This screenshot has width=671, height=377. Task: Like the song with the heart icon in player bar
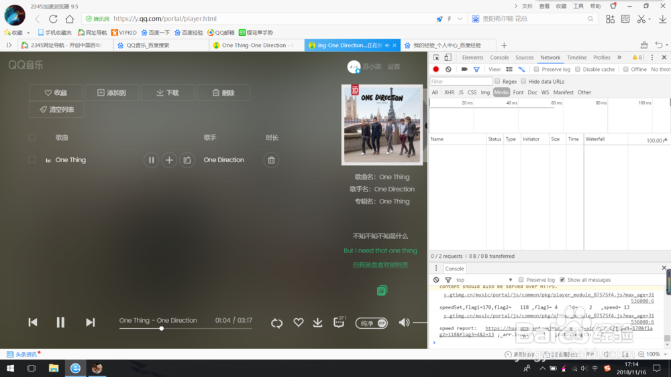[x=299, y=322]
